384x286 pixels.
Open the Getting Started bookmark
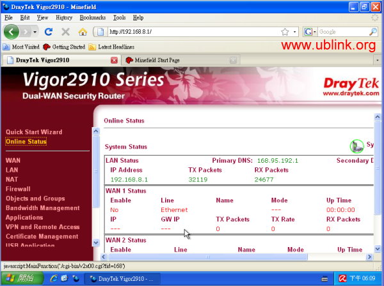click(64, 47)
